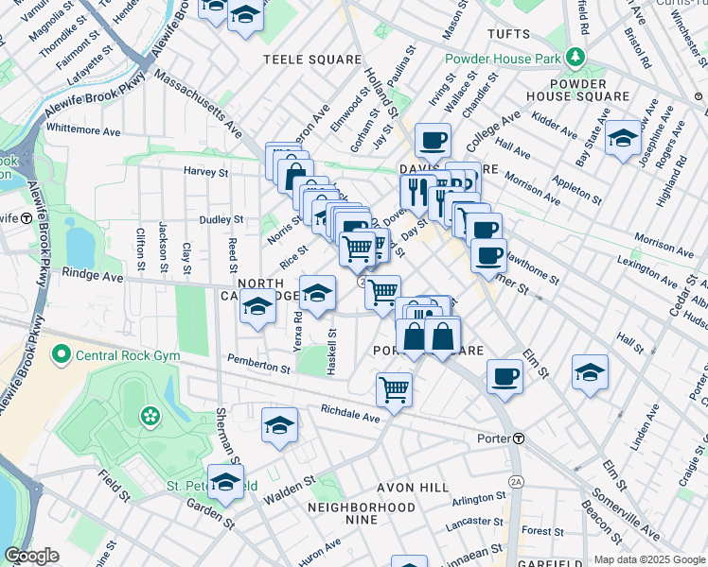Click the Avon Hill neighborhood label

coord(413,488)
